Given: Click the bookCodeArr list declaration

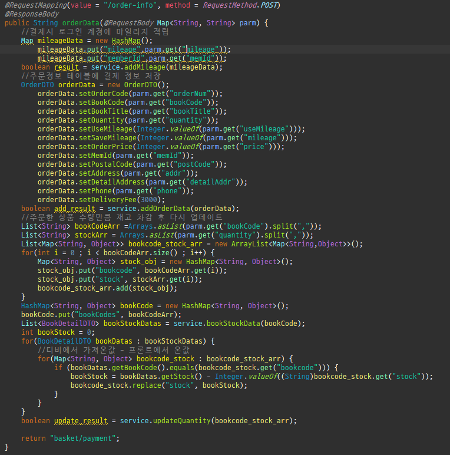Looking at the screenshot, I should click(x=171, y=226).
